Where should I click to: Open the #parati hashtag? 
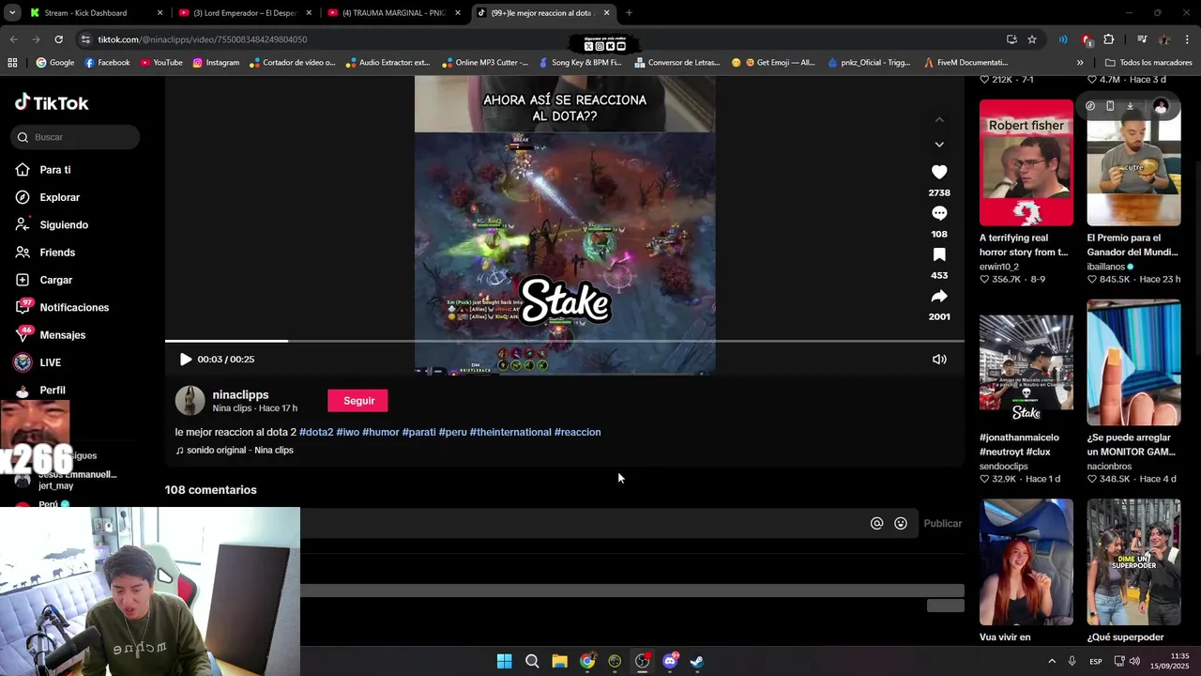click(x=419, y=432)
